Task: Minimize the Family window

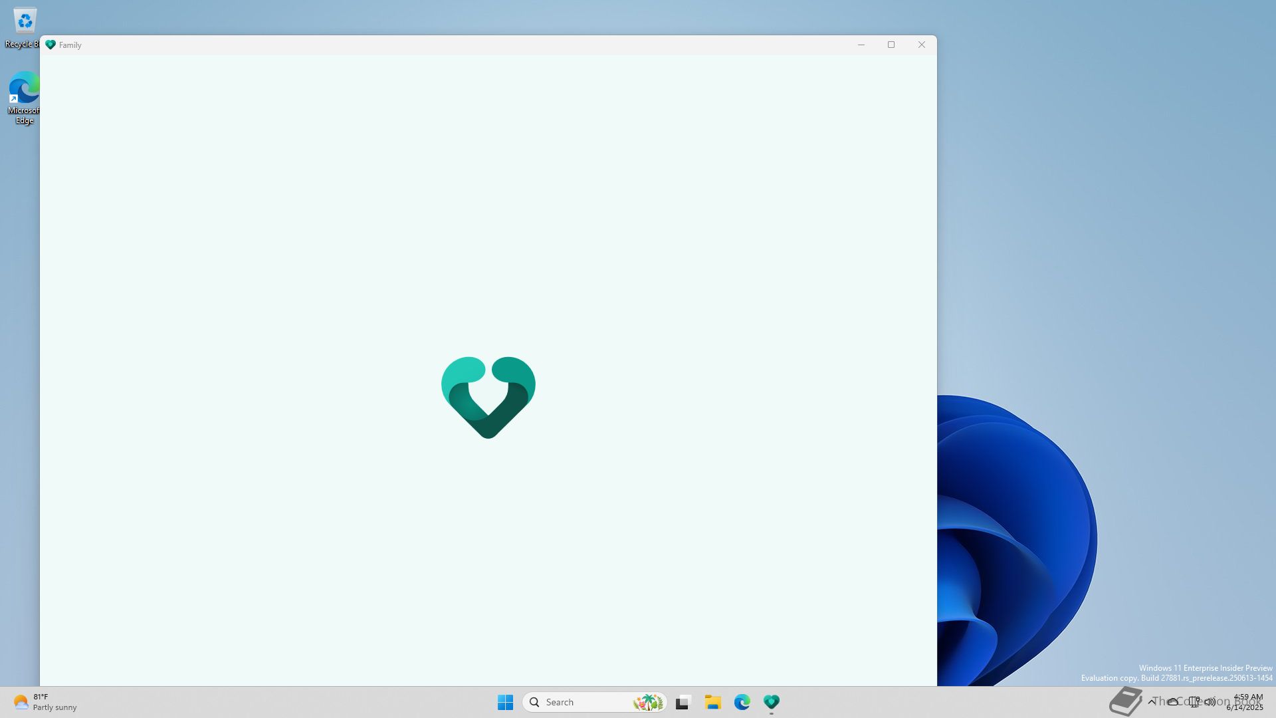Action: point(861,45)
